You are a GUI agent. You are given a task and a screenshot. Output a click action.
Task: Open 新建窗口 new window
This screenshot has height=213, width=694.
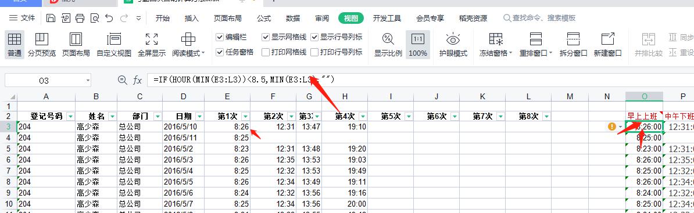click(x=608, y=45)
